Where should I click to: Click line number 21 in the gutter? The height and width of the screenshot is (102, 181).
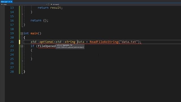coord(12,42)
